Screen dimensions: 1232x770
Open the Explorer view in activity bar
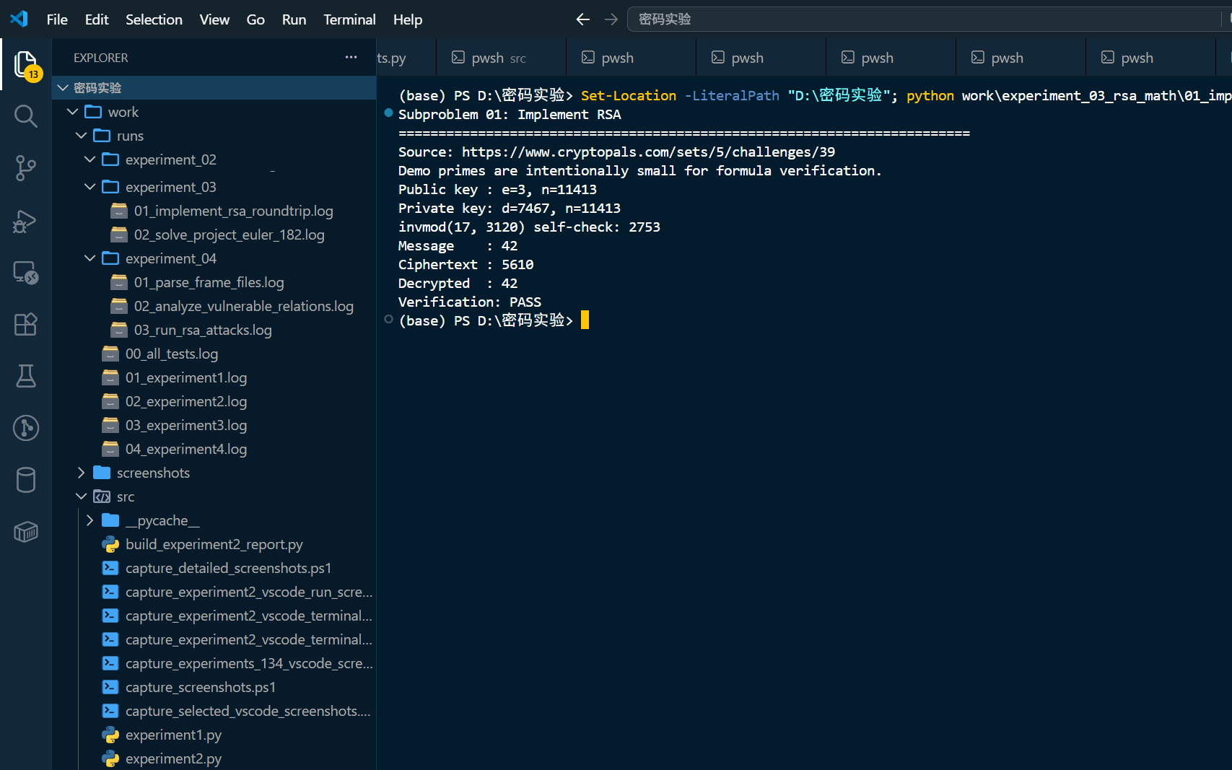tap(26, 64)
